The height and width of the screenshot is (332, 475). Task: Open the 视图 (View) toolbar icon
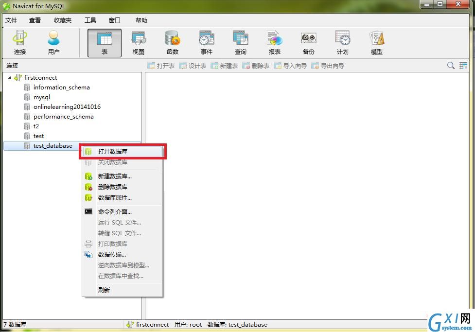pos(139,43)
